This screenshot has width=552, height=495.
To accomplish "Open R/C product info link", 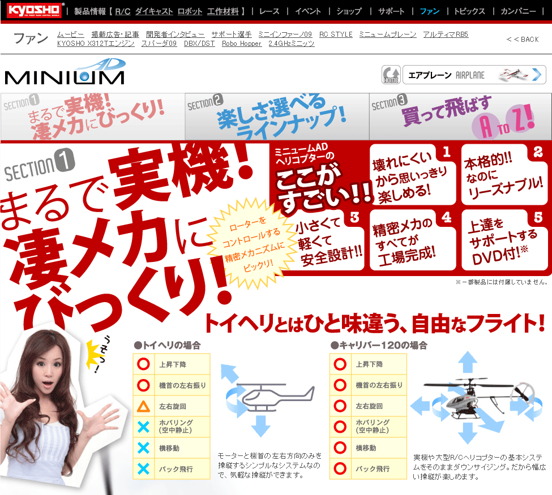I will 122,12.
